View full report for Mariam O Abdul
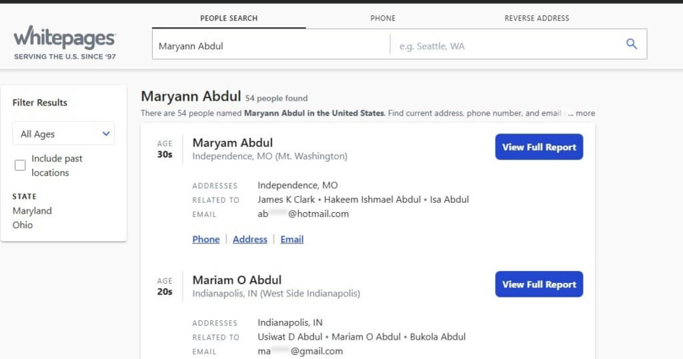The image size is (683, 359). click(539, 284)
